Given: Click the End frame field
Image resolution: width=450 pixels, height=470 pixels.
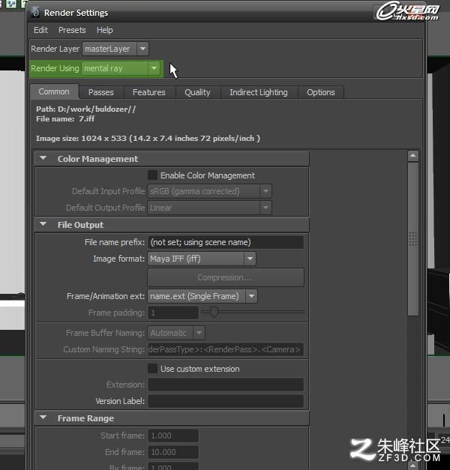Looking at the screenshot, I should click(x=173, y=452).
